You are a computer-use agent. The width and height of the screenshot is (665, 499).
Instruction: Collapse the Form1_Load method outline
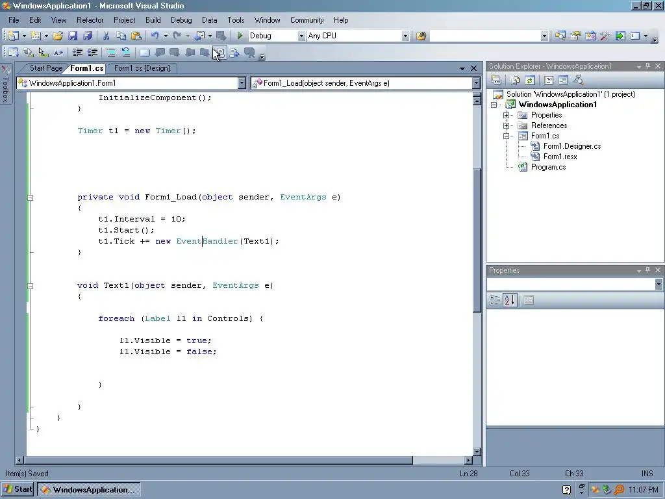30,198
